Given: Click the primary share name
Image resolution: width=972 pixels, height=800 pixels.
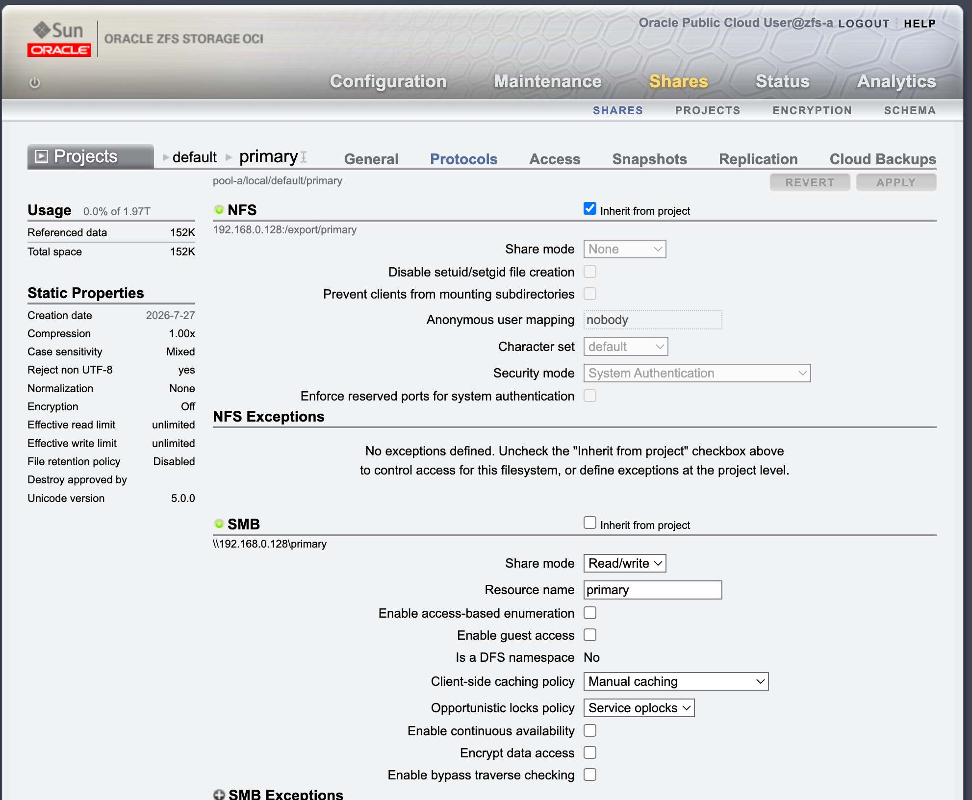Looking at the screenshot, I should pos(268,157).
